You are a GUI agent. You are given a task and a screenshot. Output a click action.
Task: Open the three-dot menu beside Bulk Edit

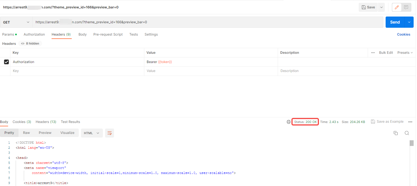[x=373, y=53]
